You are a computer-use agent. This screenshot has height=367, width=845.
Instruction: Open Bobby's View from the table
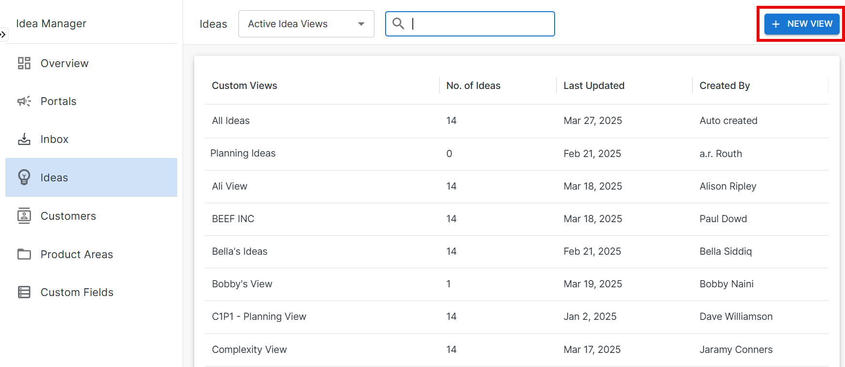click(242, 284)
